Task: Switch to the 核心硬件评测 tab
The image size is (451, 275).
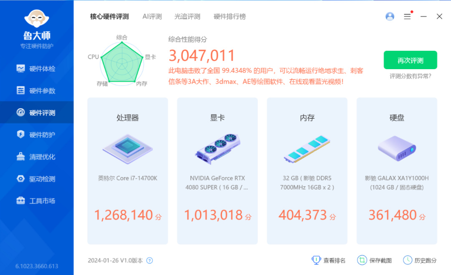Action: pyautogui.click(x=109, y=17)
